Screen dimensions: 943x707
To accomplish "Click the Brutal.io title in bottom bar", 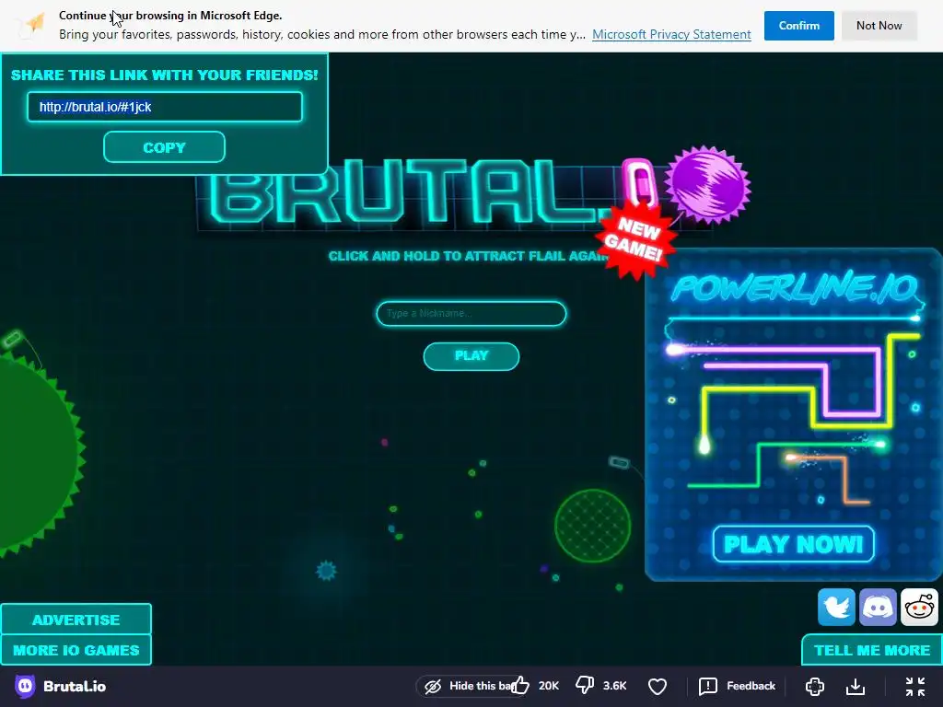I will [75, 686].
